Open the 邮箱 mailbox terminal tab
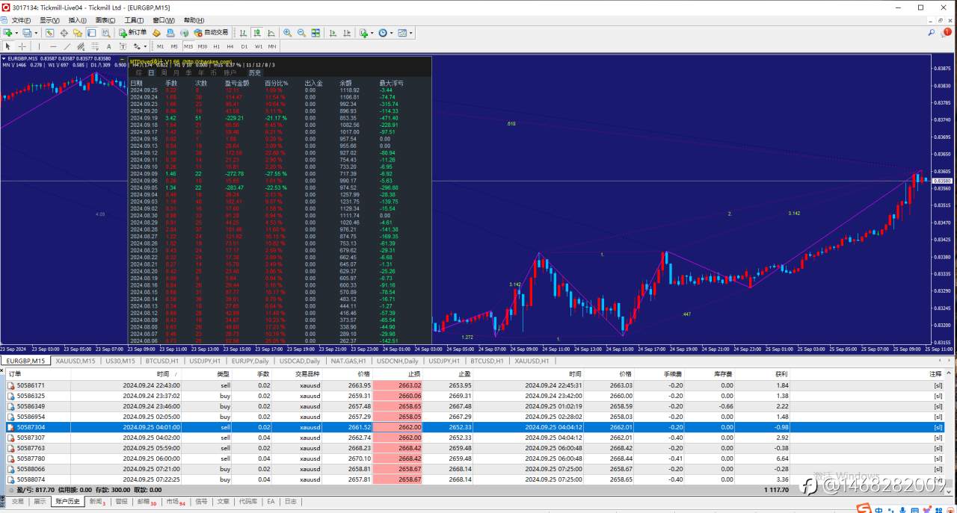The width and height of the screenshot is (957, 513). 146,502
